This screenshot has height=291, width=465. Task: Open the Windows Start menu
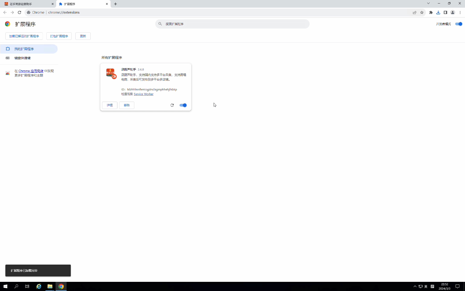tap(5, 286)
